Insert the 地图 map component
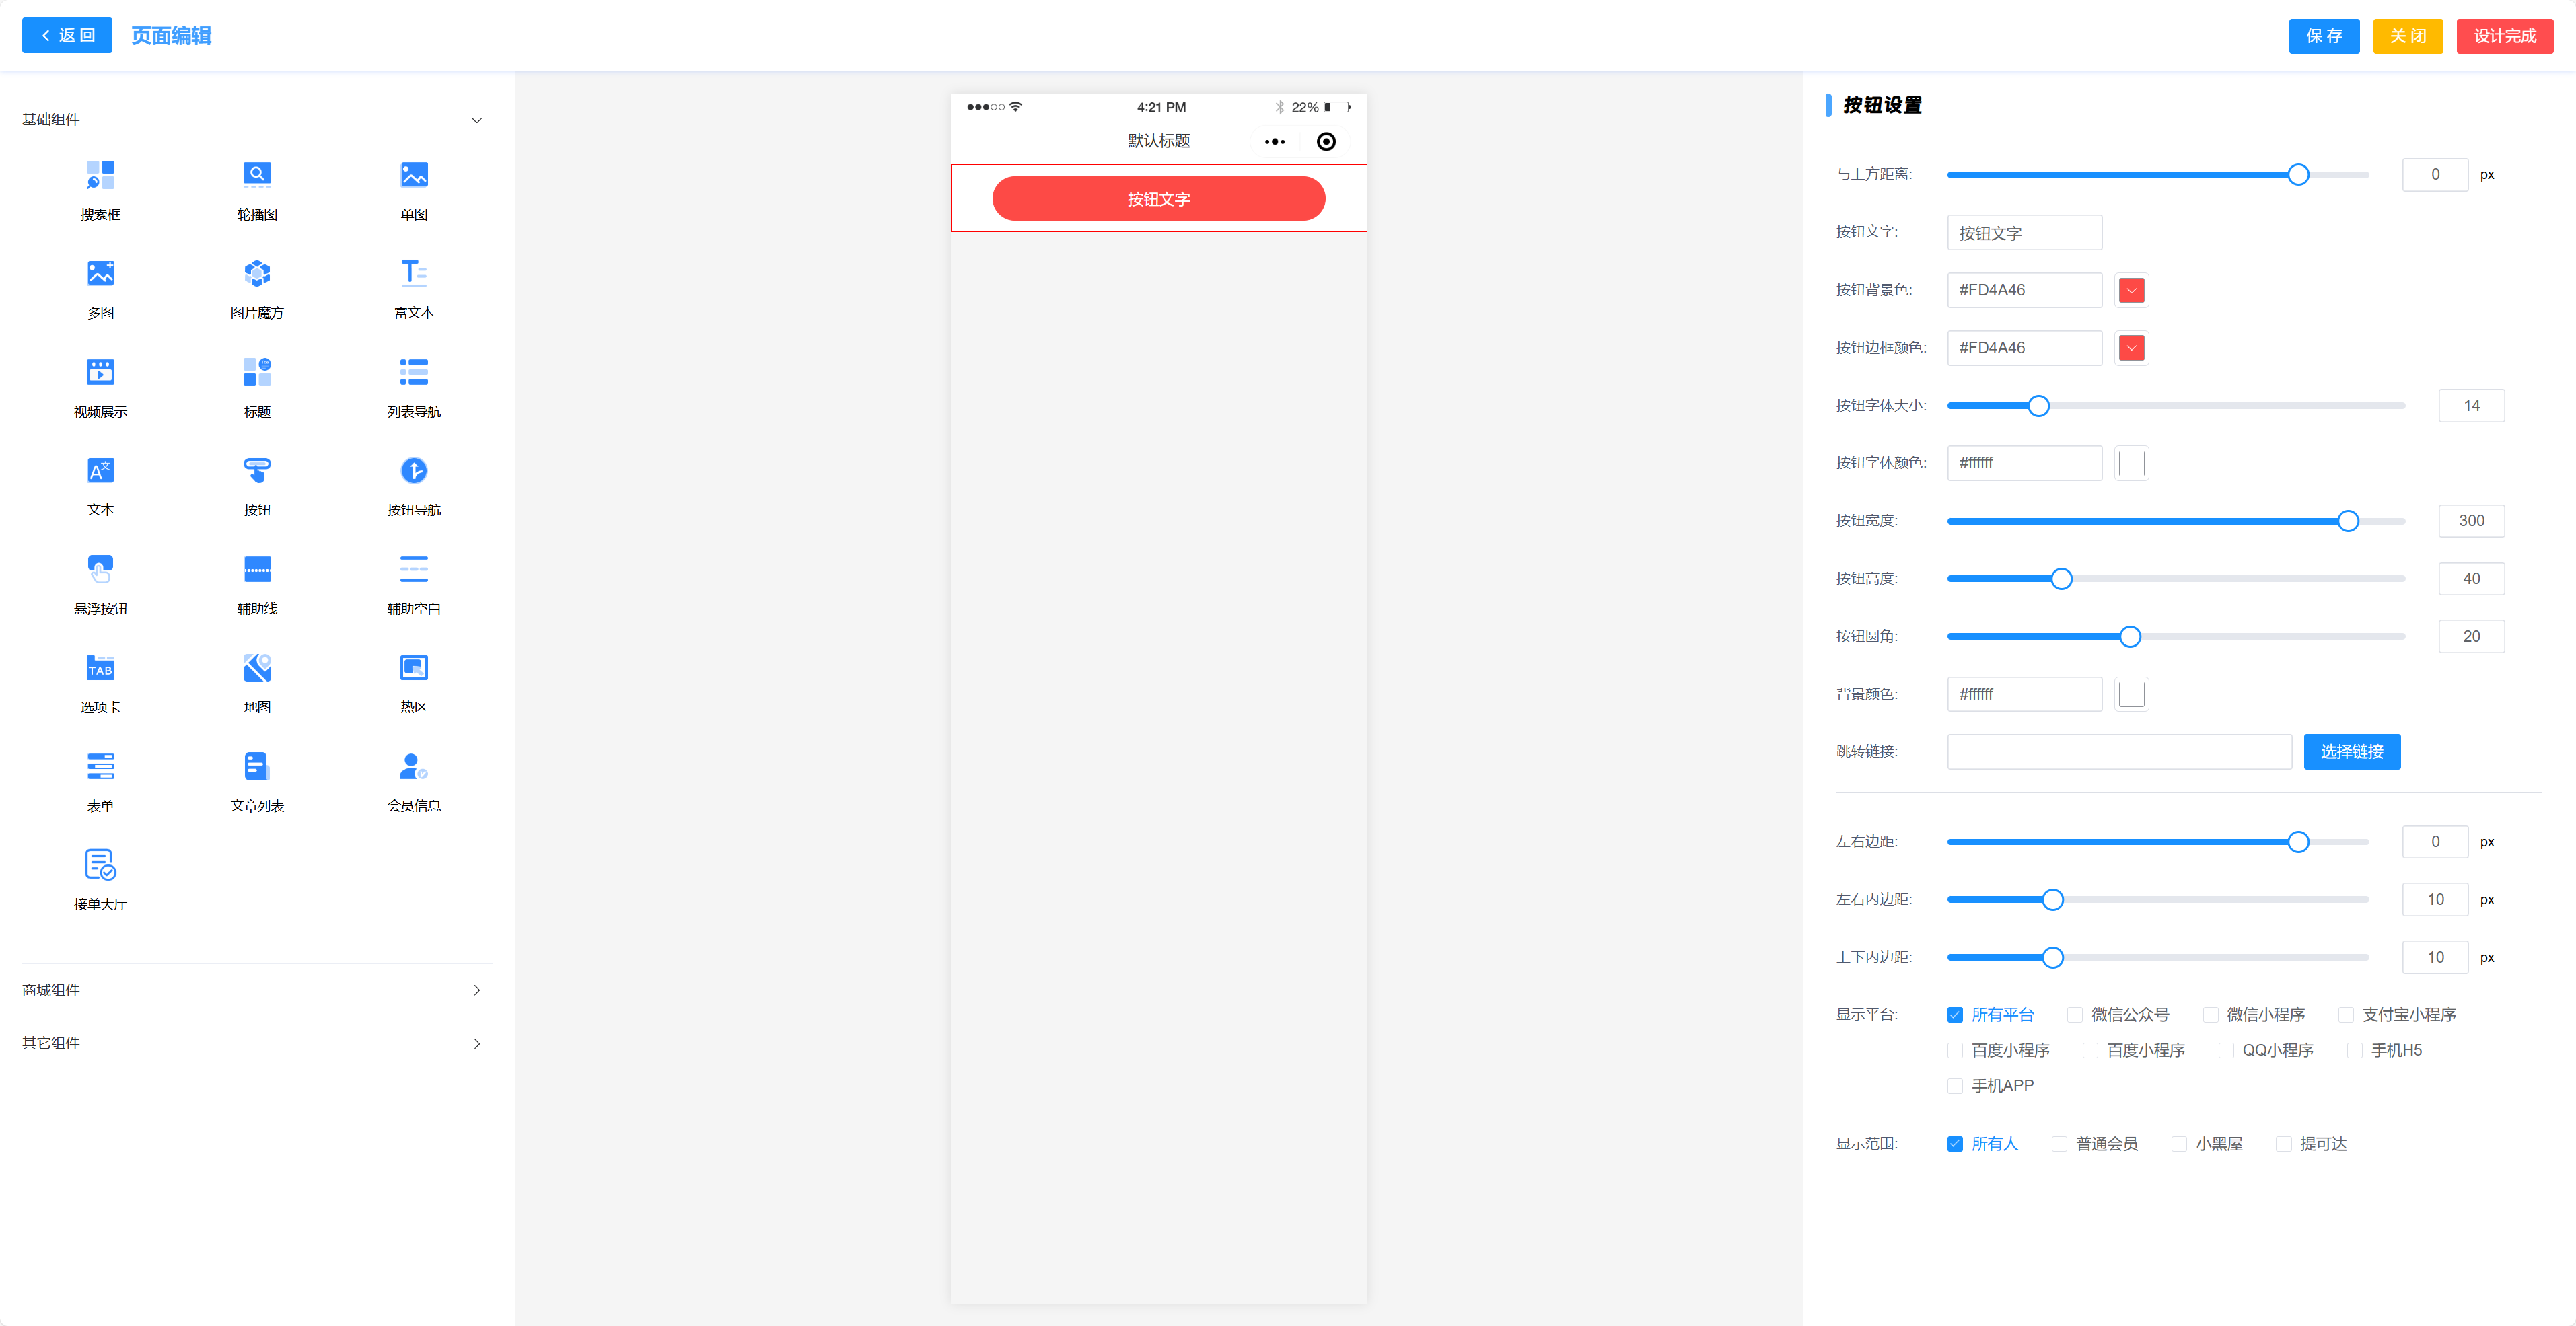 pos(257,668)
